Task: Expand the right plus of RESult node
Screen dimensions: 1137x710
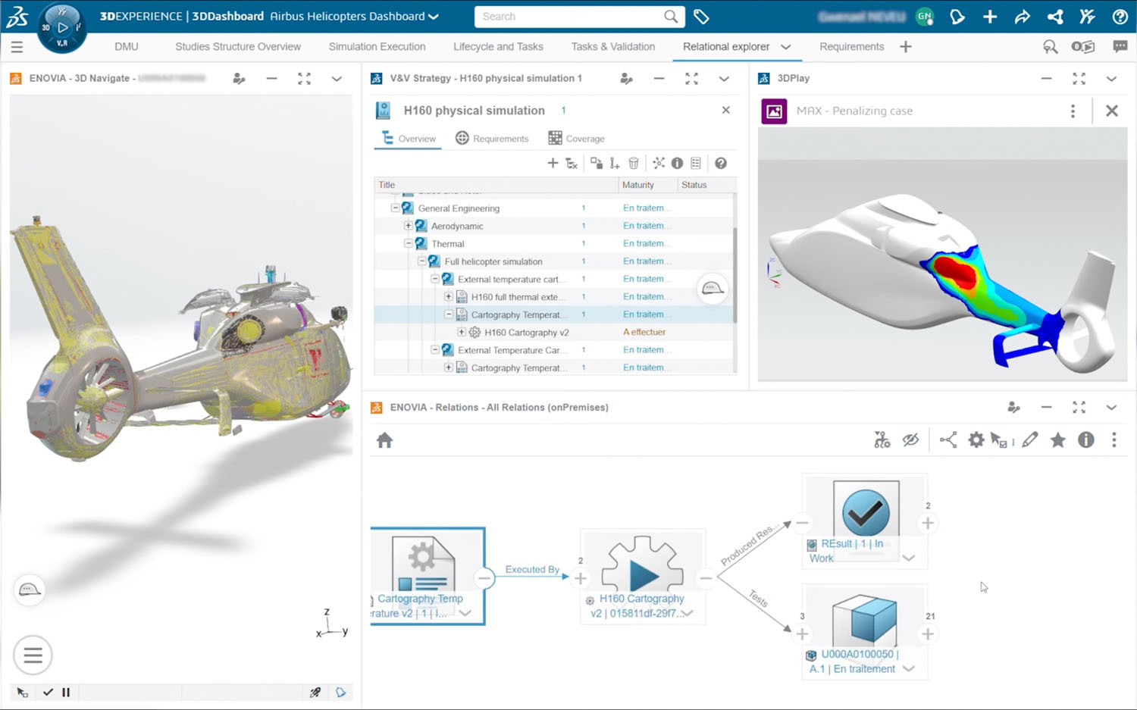Action: [927, 523]
